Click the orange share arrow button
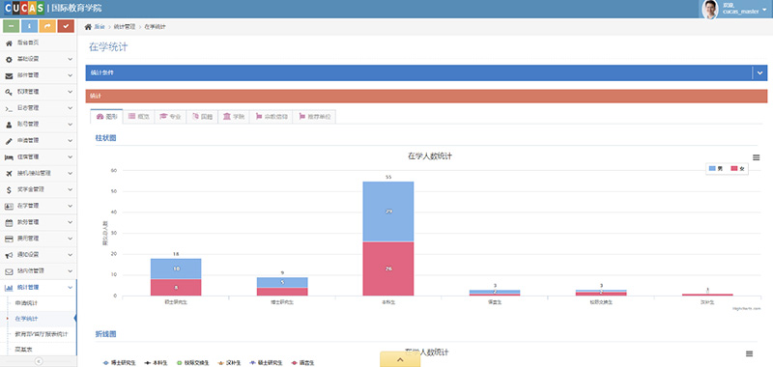The width and height of the screenshot is (773, 367). pos(47,26)
